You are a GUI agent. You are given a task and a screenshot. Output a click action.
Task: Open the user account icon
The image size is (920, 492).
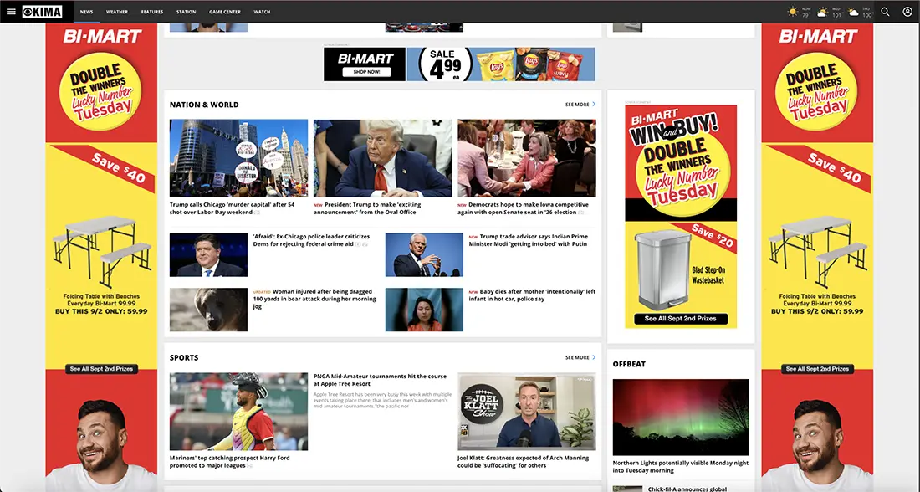907,12
